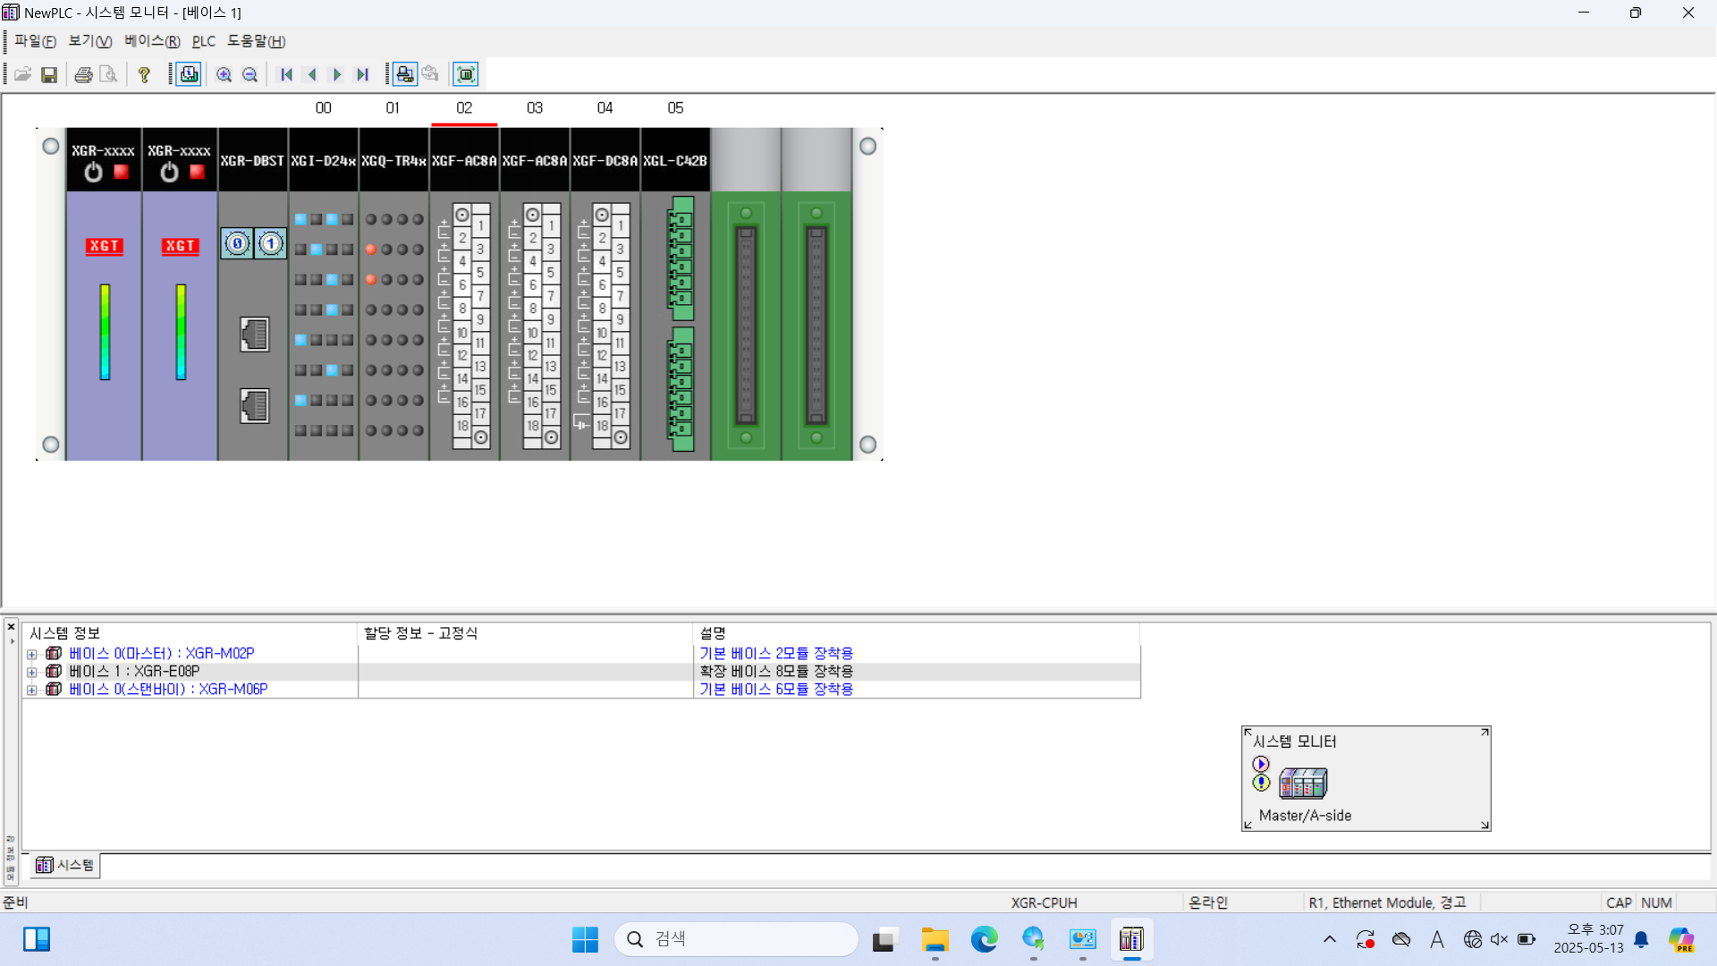This screenshot has width=1717, height=966.
Task: Turn the rotary switch on the XGR-DBST module
Action: pyautogui.click(x=236, y=242)
